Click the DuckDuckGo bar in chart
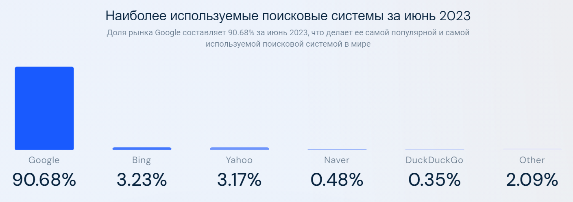Screen dimensions: 573x202 (x=435, y=149)
